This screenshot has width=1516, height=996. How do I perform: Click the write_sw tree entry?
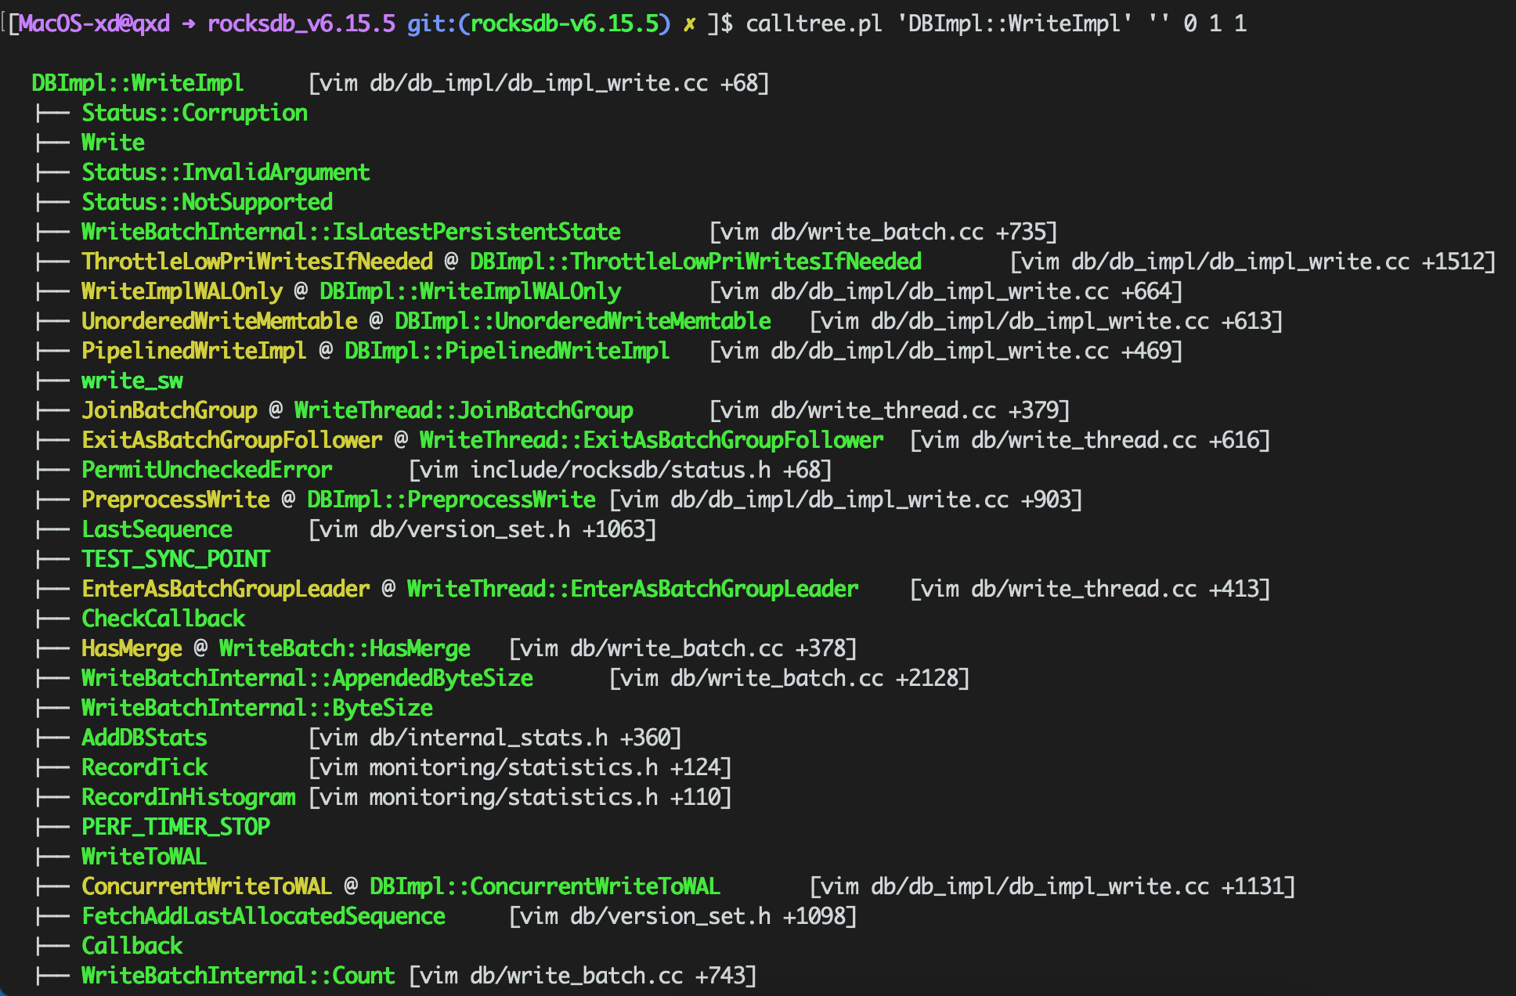coord(132,381)
